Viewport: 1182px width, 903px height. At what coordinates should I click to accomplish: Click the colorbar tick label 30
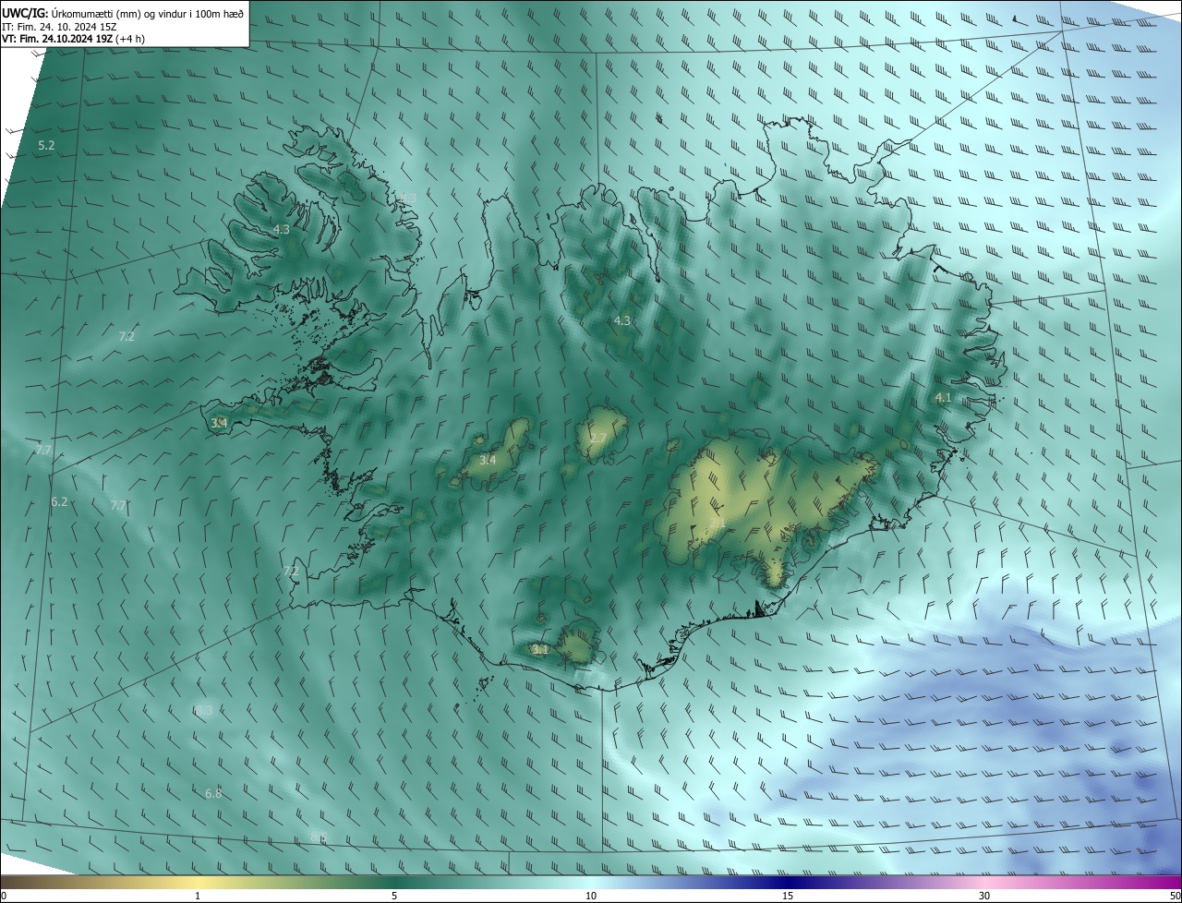984,897
